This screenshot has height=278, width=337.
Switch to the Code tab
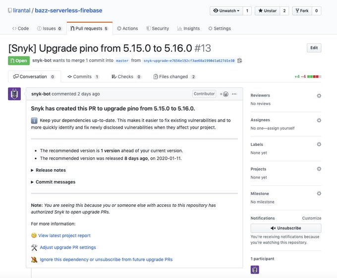pyautogui.click(x=20, y=28)
